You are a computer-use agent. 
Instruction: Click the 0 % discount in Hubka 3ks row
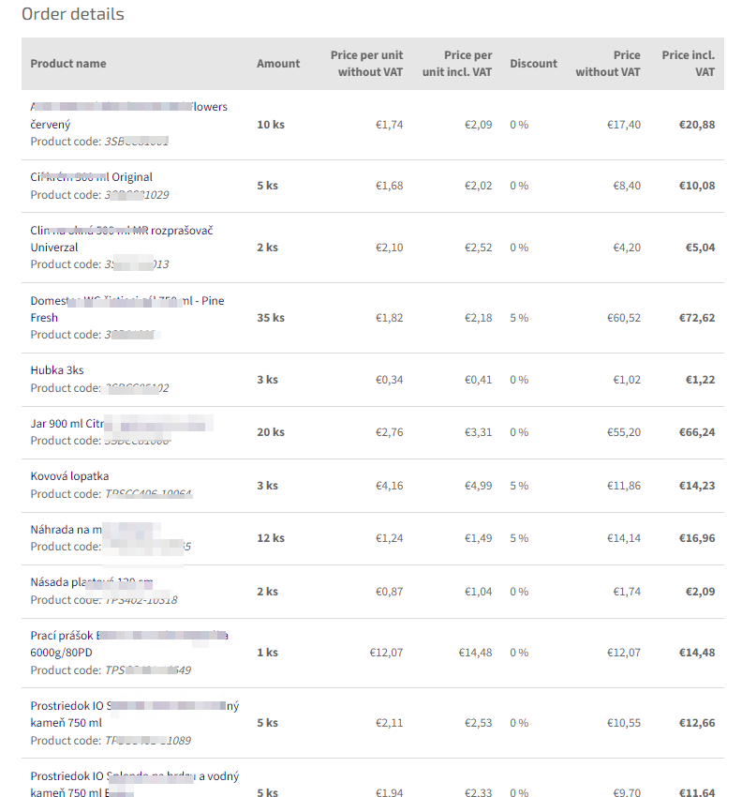519,380
